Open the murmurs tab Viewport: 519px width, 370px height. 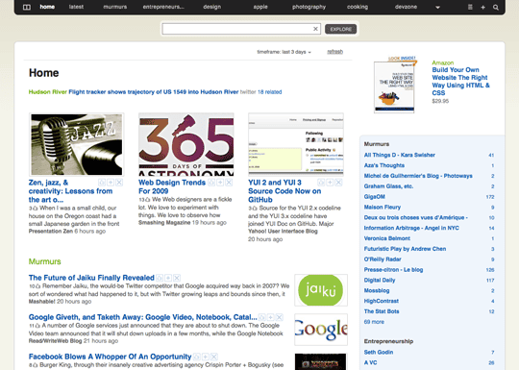(x=115, y=7)
